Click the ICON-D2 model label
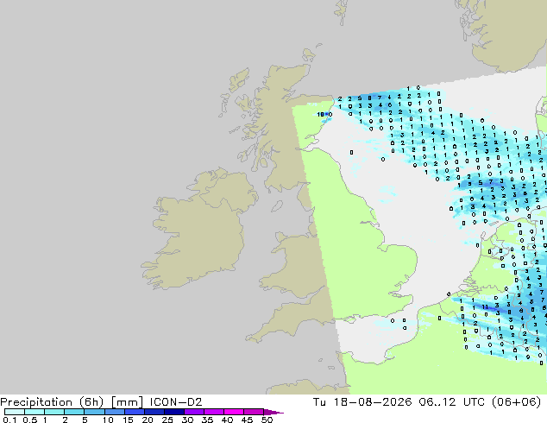 pos(176,402)
